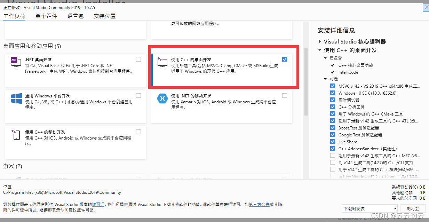The image size is (429, 222).
Task: Click the 系统驱动器(C) 0 B entry
Action: pos(408,187)
